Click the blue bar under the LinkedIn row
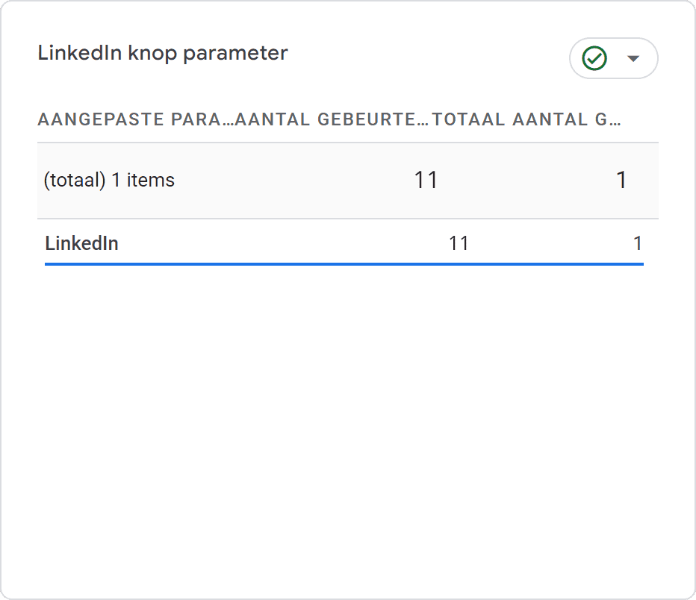This screenshot has width=696, height=600. (344, 263)
